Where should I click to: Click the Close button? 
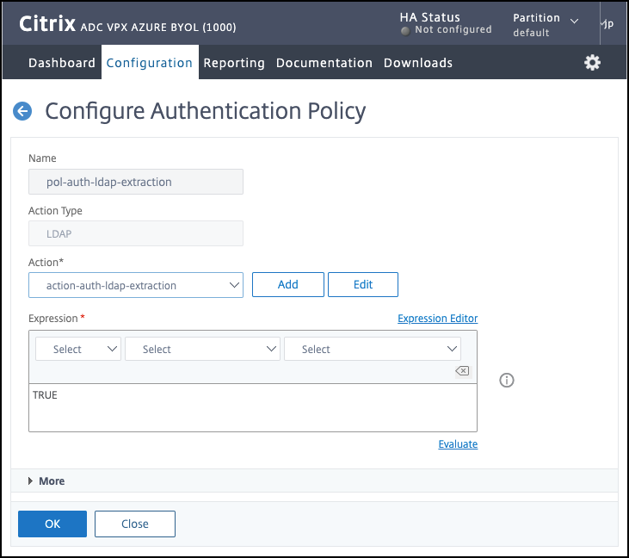tap(135, 524)
